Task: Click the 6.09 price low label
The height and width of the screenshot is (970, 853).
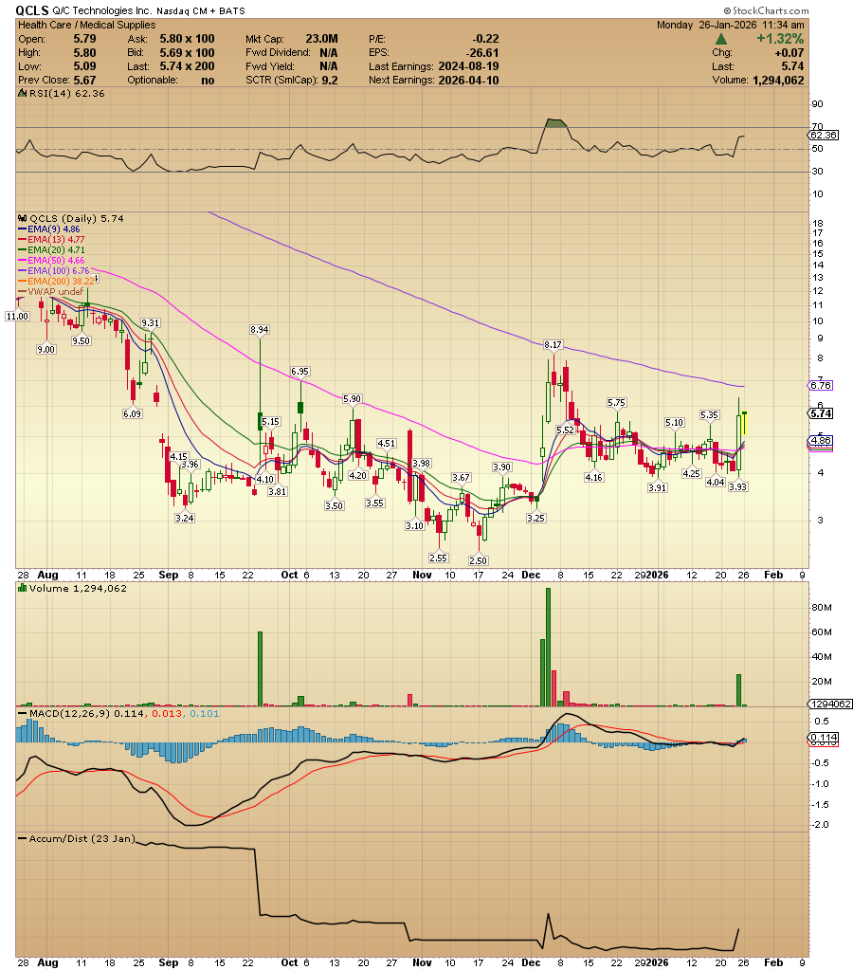Action: click(x=133, y=413)
